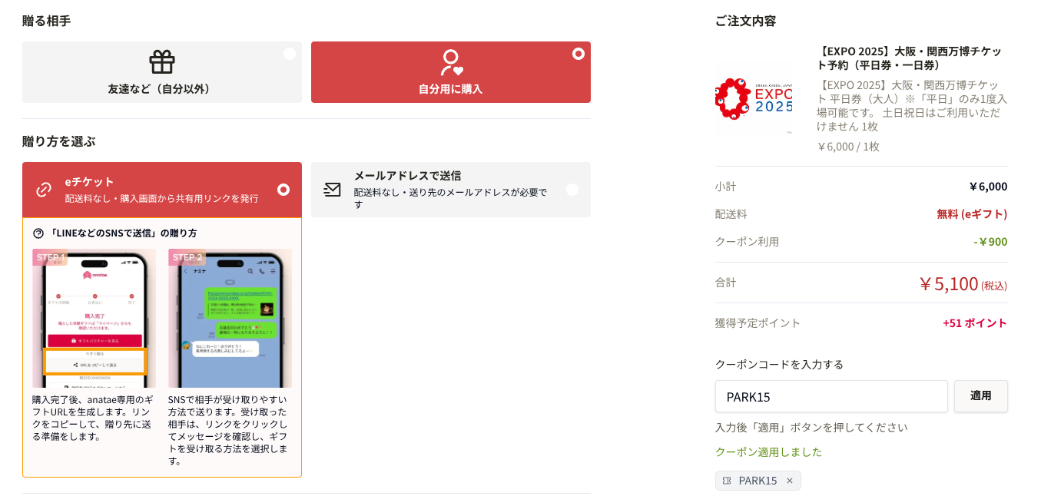Select the eチケット radio button
This screenshot has width=1041, height=496.
click(283, 190)
